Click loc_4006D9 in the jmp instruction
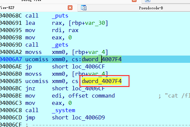The height and width of the screenshot is (127, 190). click(x=88, y=117)
